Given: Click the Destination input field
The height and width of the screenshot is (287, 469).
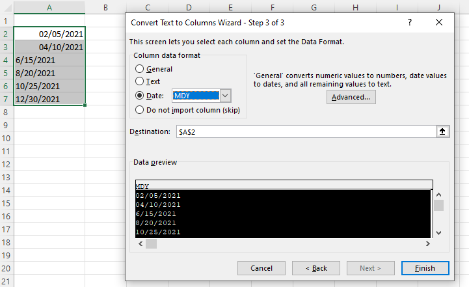Looking at the screenshot, I should pyautogui.click(x=306, y=131).
